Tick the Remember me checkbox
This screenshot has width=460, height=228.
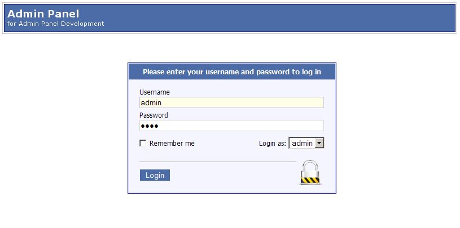click(x=143, y=144)
